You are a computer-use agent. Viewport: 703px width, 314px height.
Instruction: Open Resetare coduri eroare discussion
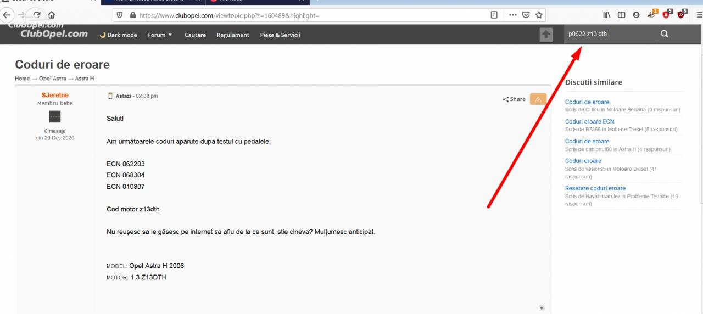click(595, 188)
